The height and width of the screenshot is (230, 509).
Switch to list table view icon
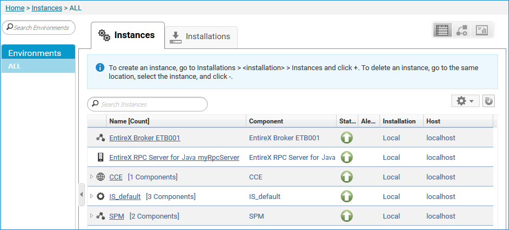pyautogui.click(x=442, y=30)
